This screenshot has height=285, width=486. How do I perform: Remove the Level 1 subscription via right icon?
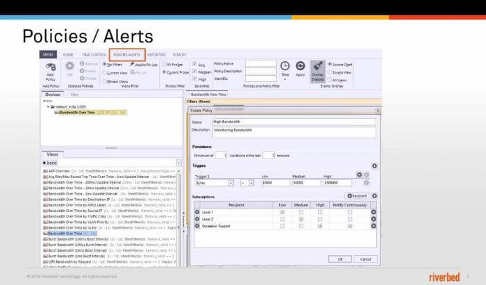coord(374,212)
